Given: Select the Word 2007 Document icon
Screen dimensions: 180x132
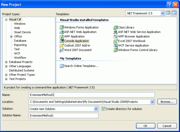Looking at the screenshot, I should coord(62,50).
